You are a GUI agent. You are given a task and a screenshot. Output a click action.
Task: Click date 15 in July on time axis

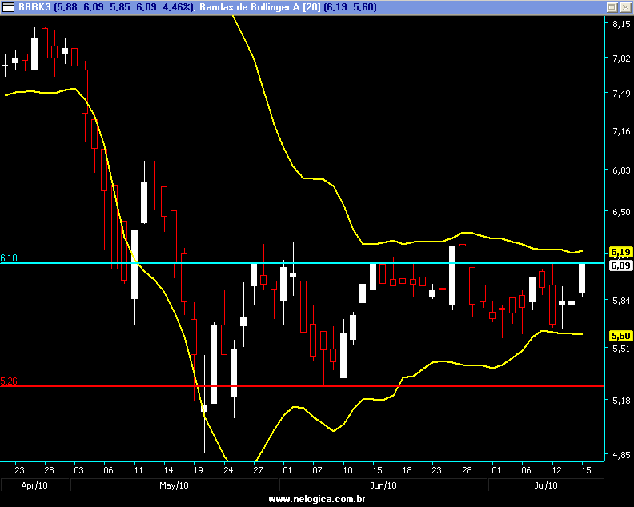(x=586, y=470)
